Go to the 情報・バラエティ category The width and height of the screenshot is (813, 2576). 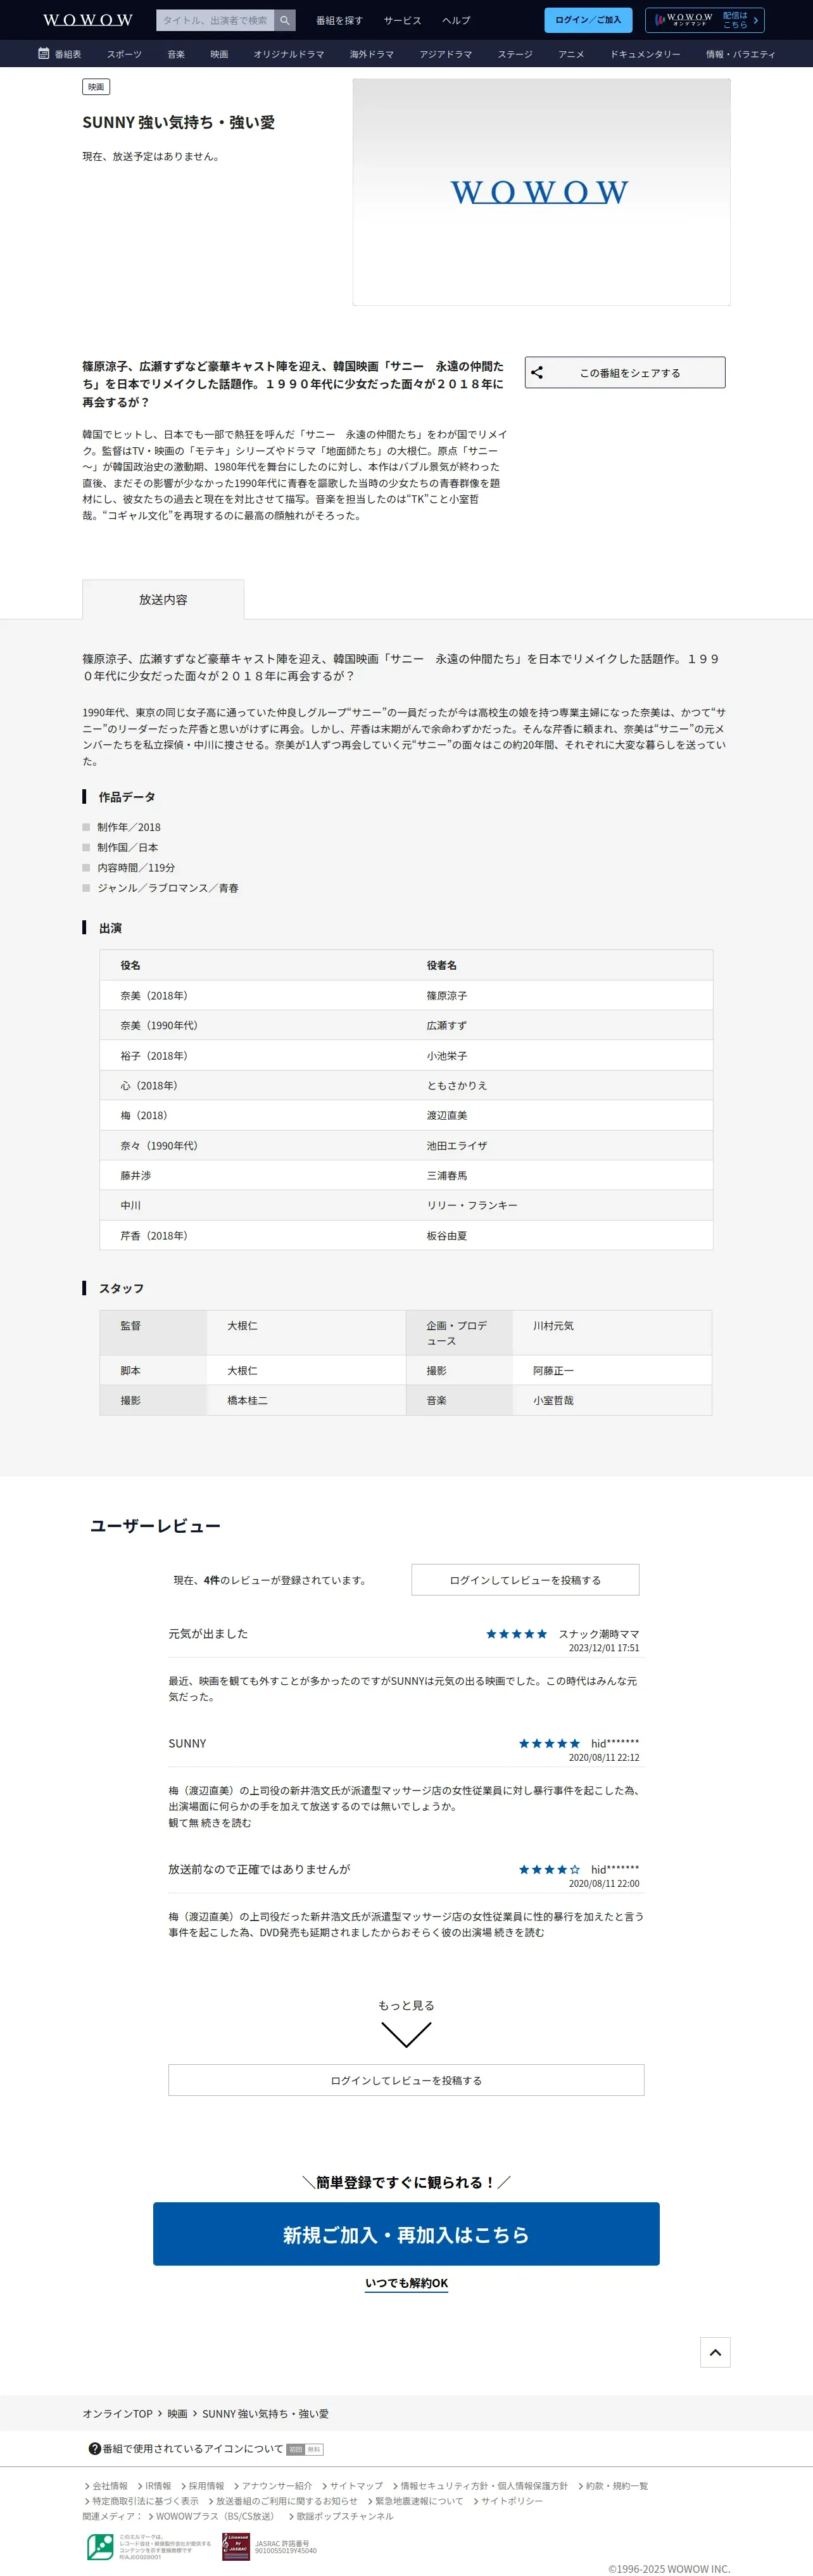[740, 54]
